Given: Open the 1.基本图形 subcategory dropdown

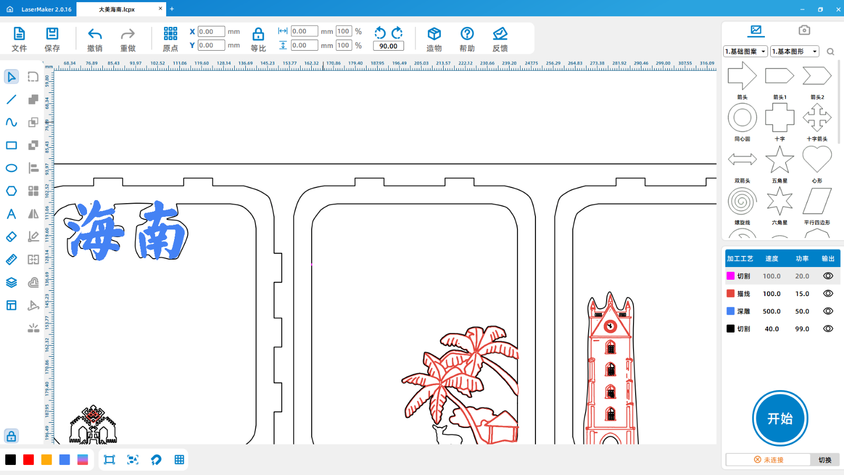Looking at the screenshot, I should click(794, 51).
